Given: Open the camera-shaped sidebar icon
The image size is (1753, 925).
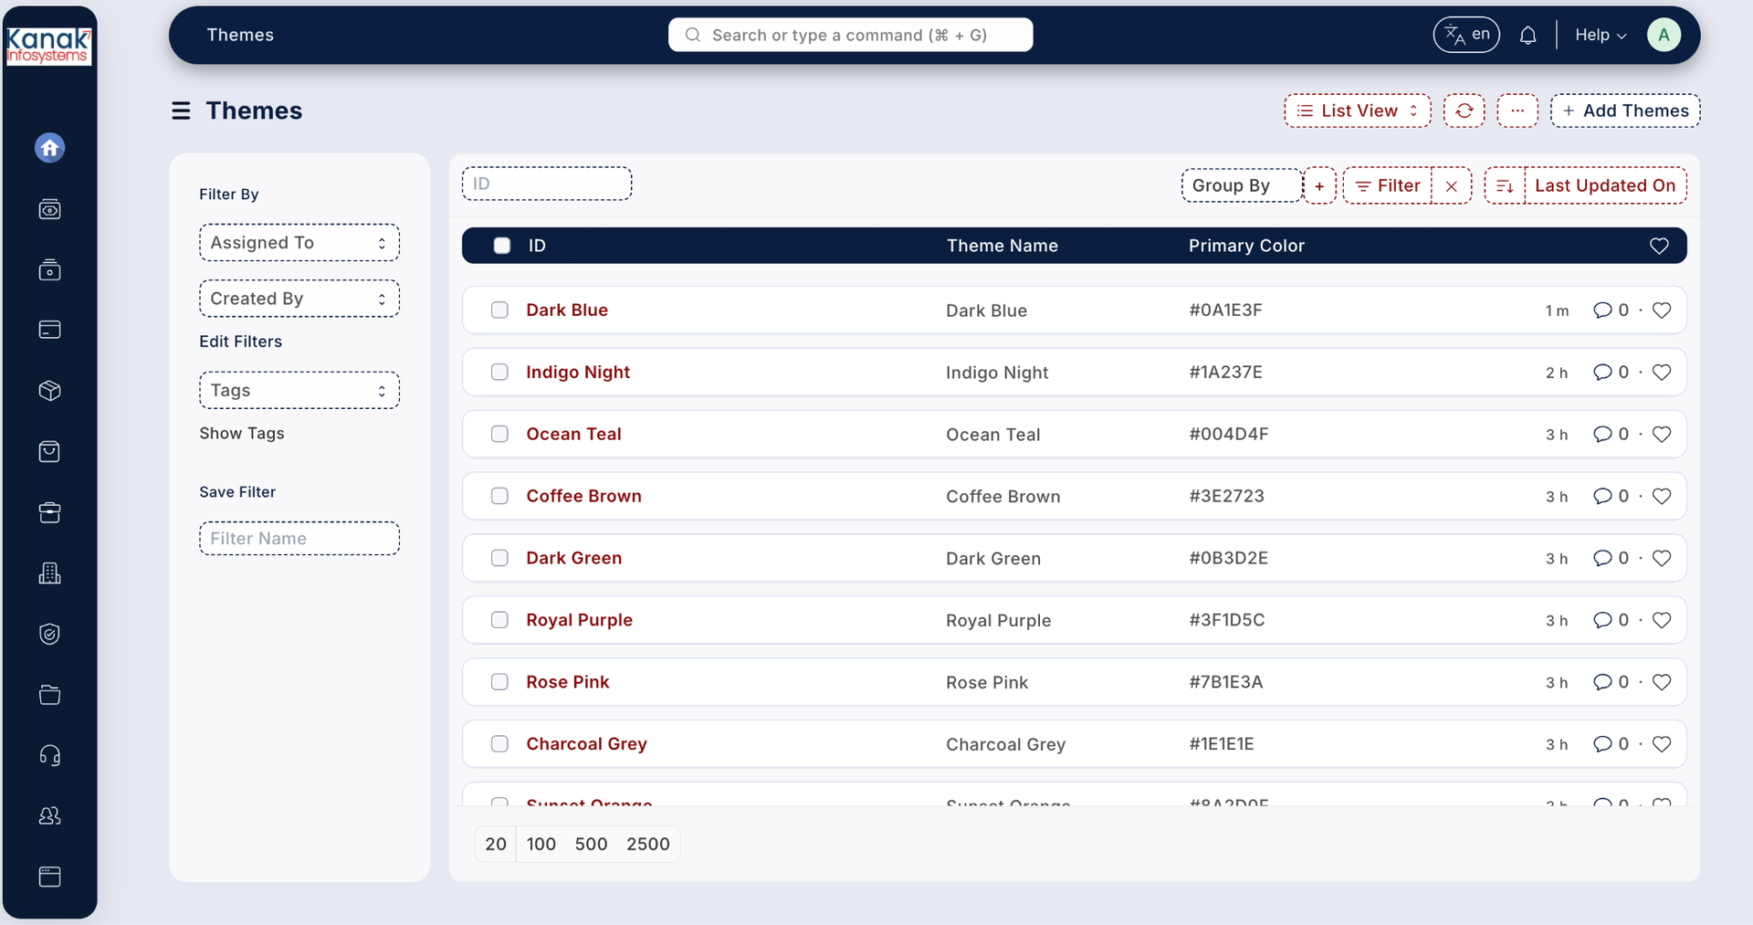Looking at the screenshot, I should tap(49, 269).
